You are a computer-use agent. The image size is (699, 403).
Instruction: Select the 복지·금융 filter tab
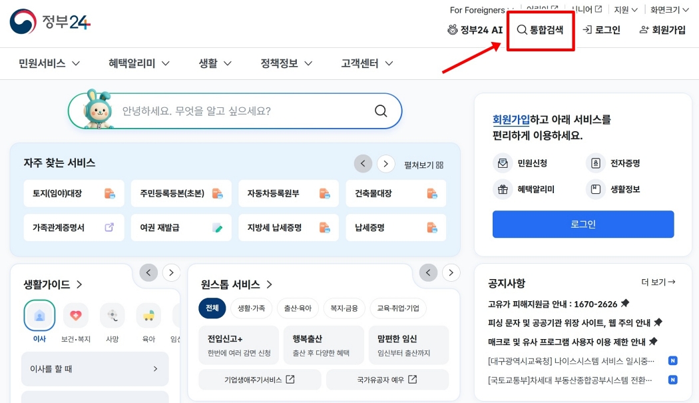(344, 308)
